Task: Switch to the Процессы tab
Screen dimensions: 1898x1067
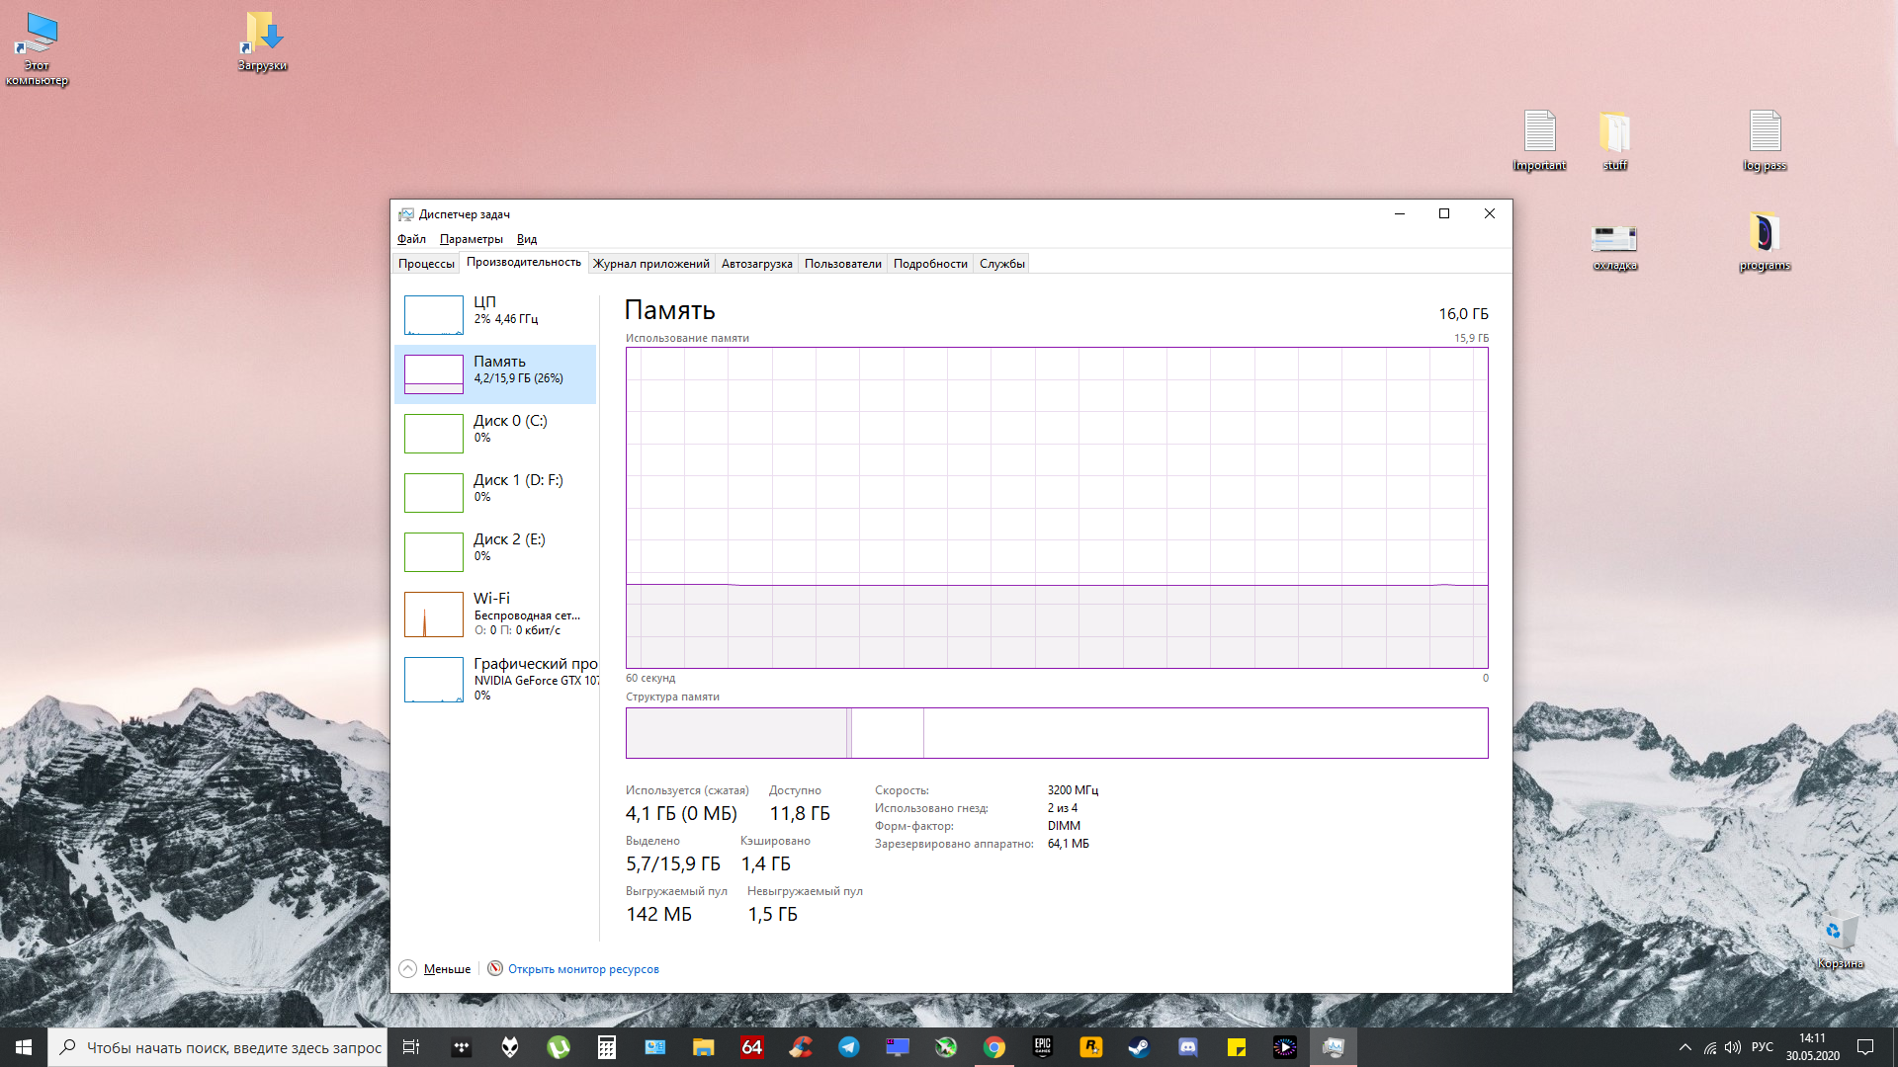Action: coord(426,264)
